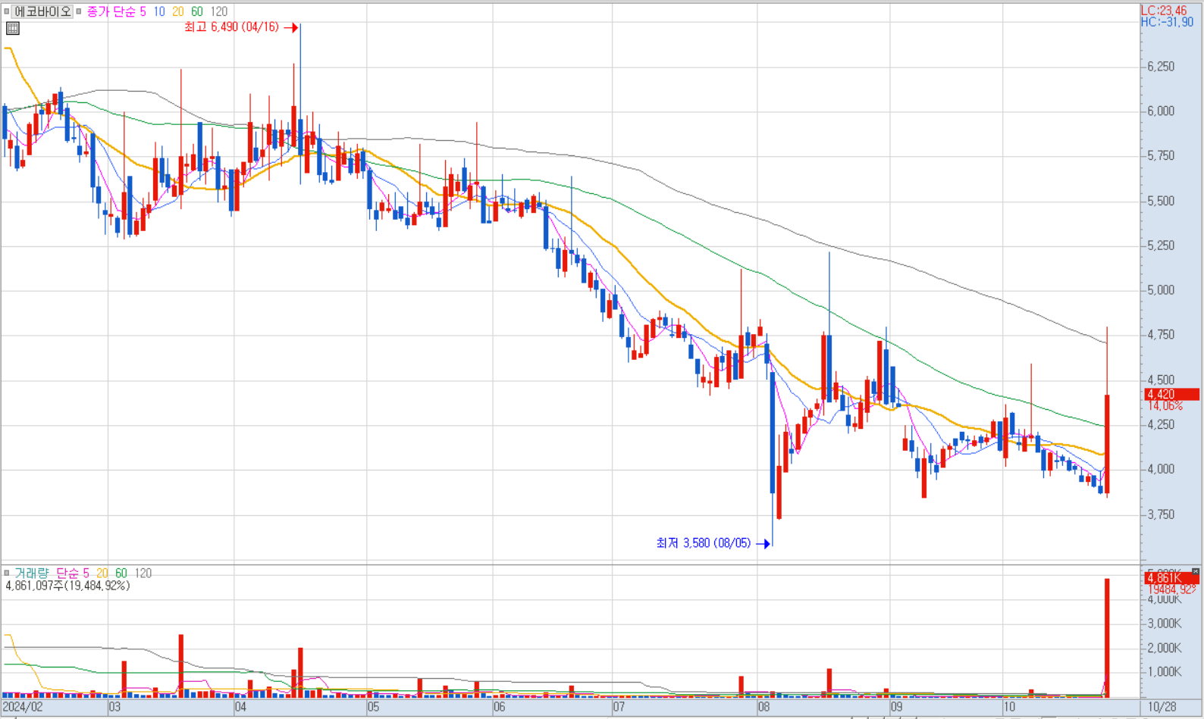1204x719 pixels.
Task: Select the green 60 volume average label
Action: pos(121,573)
